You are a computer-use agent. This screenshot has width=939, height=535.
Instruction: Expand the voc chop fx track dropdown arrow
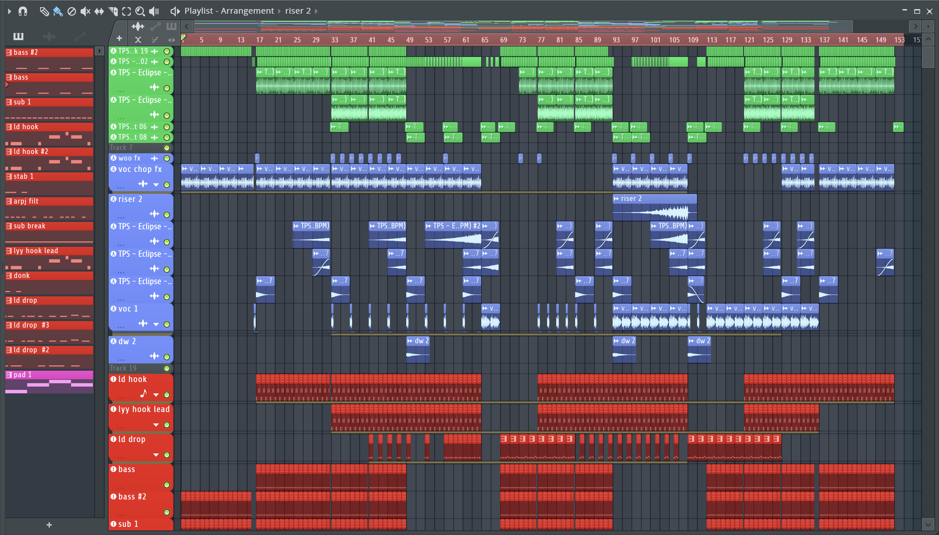[156, 185]
